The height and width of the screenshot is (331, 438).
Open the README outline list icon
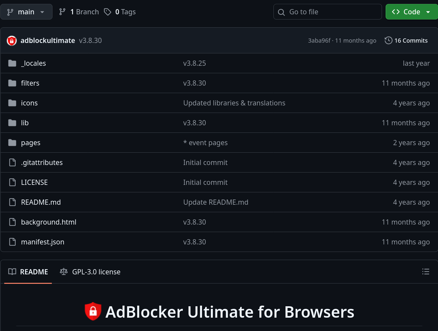click(426, 272)
